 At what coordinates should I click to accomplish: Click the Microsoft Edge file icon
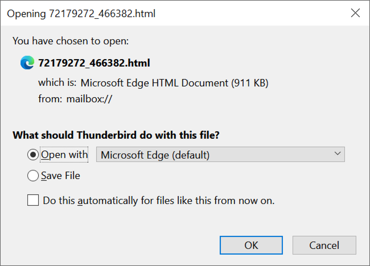[27, 62]
